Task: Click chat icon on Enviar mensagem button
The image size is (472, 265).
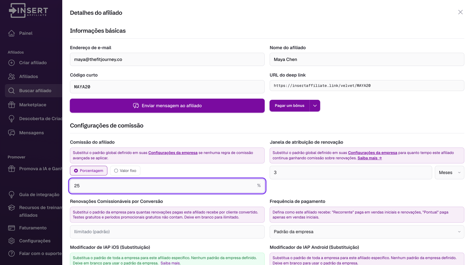Action: coord(136,106)
